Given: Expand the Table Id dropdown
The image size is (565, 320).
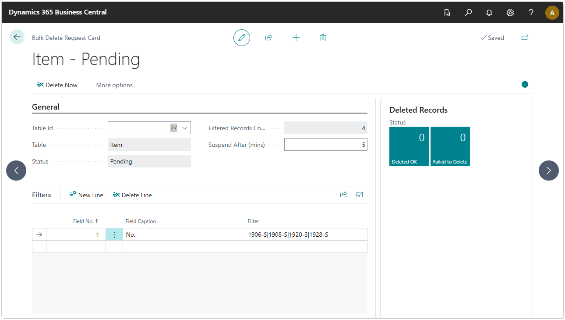Looking at the screenshot, I should (185, 128).
